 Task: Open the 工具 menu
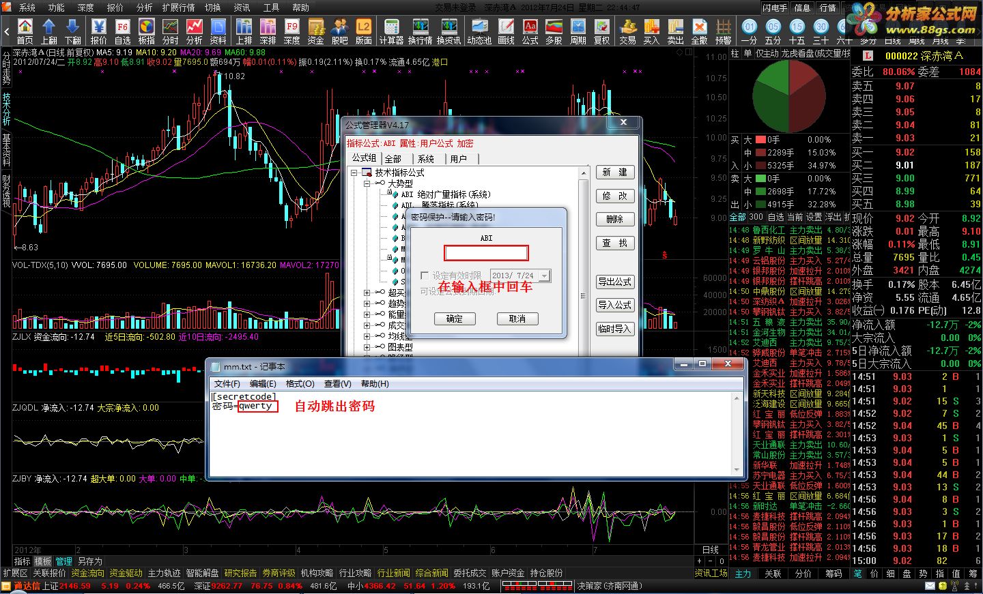[271, 8]
